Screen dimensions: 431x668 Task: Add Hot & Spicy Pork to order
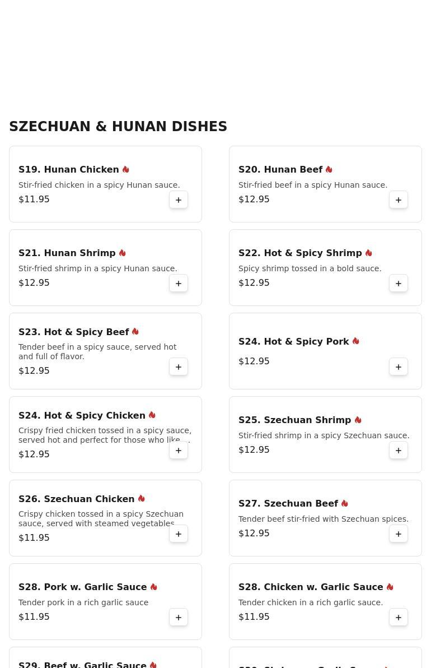coord(399,367)
